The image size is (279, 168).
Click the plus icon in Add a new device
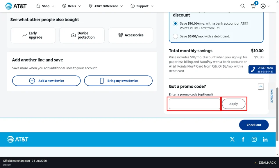(x=32, y=81)
